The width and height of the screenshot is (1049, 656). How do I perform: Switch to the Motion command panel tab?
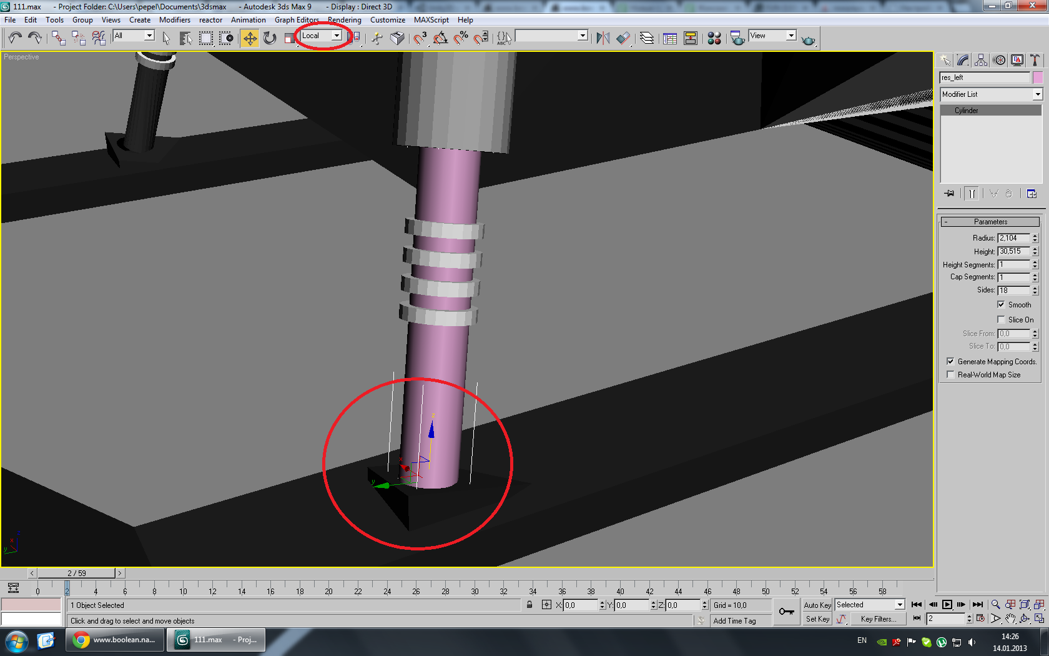(1000, 60)
